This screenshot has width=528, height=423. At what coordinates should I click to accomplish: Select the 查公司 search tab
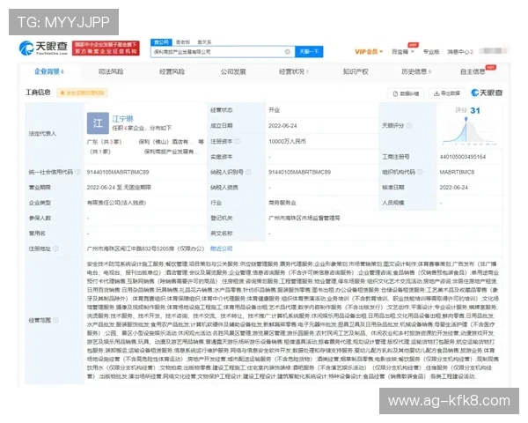pos(161,41)
